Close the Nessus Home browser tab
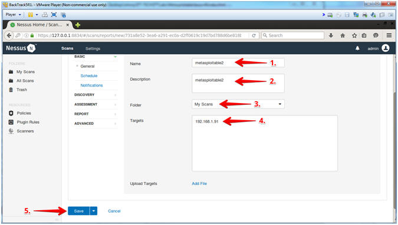The height and width of the screenshot is (225, 398). [x=68, y=25]
